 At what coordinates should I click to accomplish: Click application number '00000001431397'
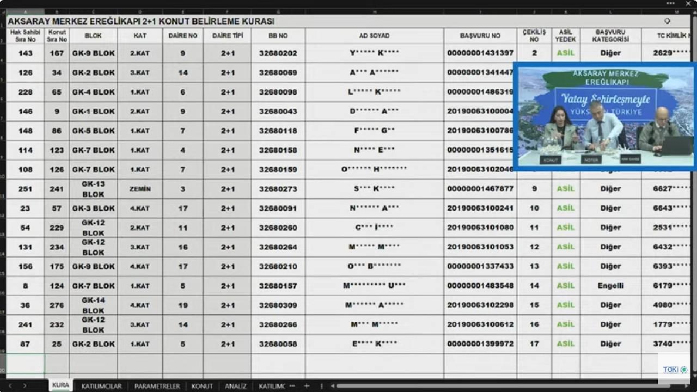[480, 53]
